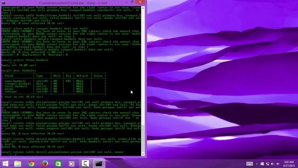This screenshot has width=298, height=168.
Task: Open File Explorer from the taskbar
Action: click(x=18, y=164)
